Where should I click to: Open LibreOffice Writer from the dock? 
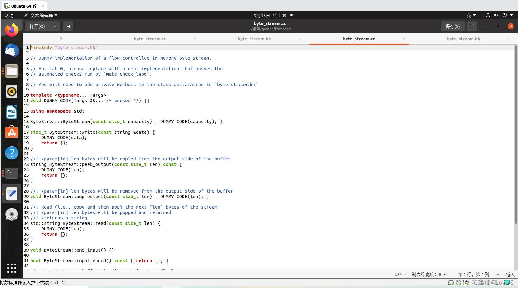point(12,112)
